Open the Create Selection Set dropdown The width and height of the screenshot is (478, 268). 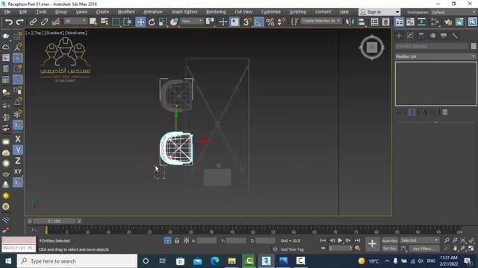tap(321, 21)
